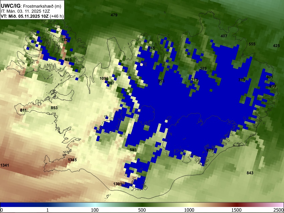Click the map title 'UWC/IG: Frostmarkshæð (m)'

[31, 6]
